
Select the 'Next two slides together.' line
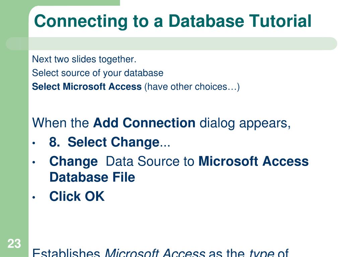84,59
